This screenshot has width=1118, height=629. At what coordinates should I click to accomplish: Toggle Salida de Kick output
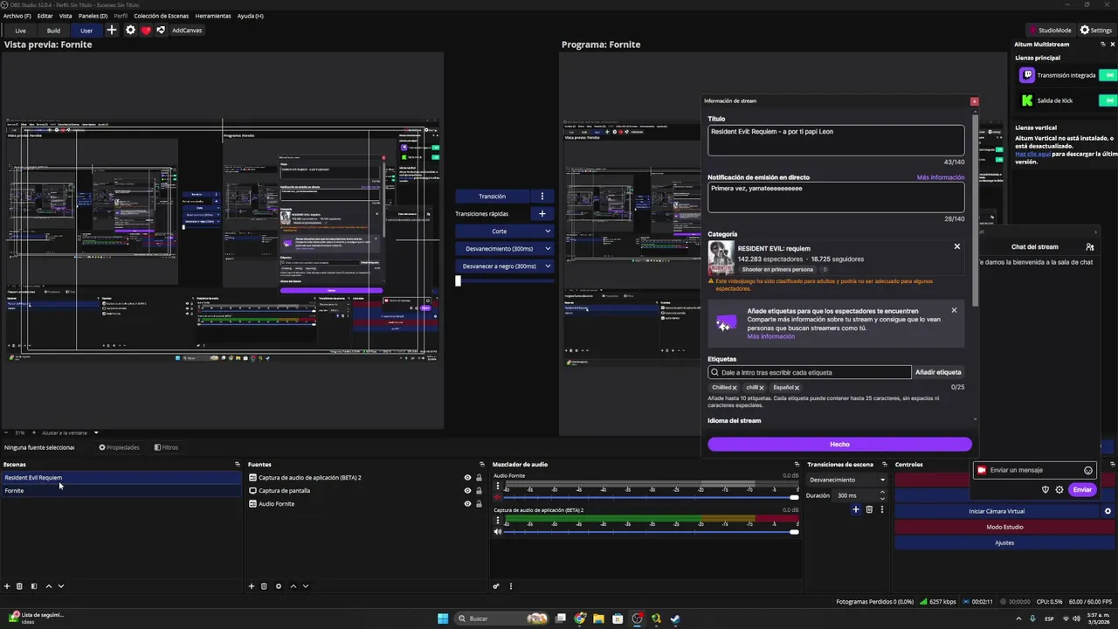[1109, 100]
